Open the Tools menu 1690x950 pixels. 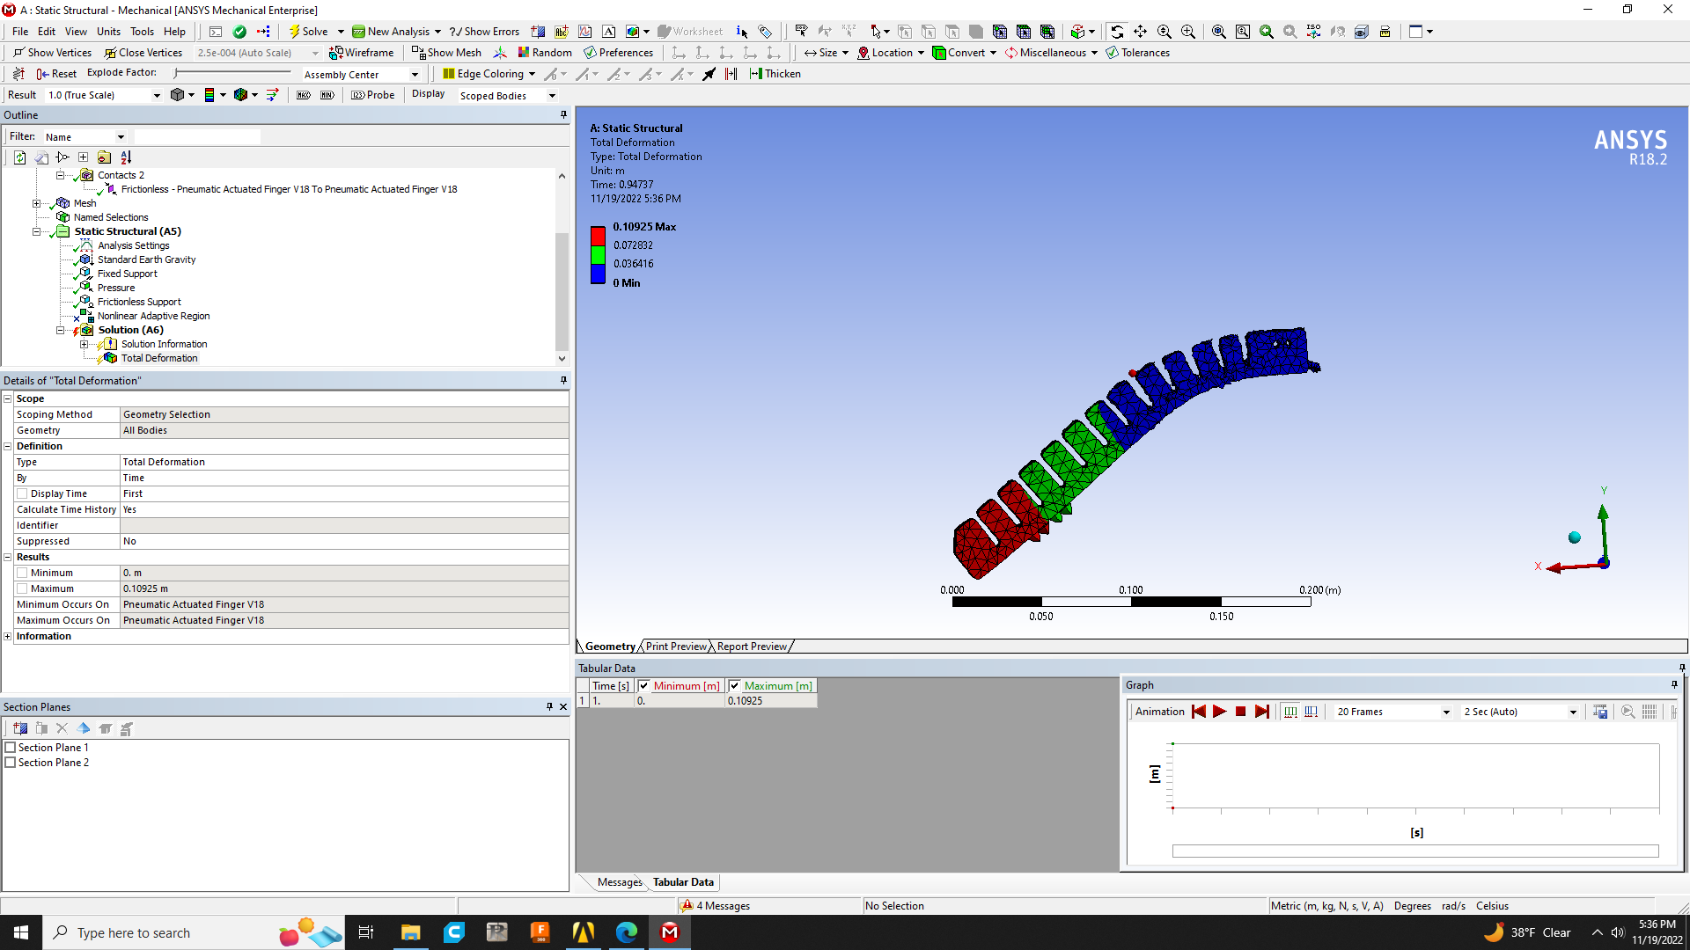[x=142, y=32]
